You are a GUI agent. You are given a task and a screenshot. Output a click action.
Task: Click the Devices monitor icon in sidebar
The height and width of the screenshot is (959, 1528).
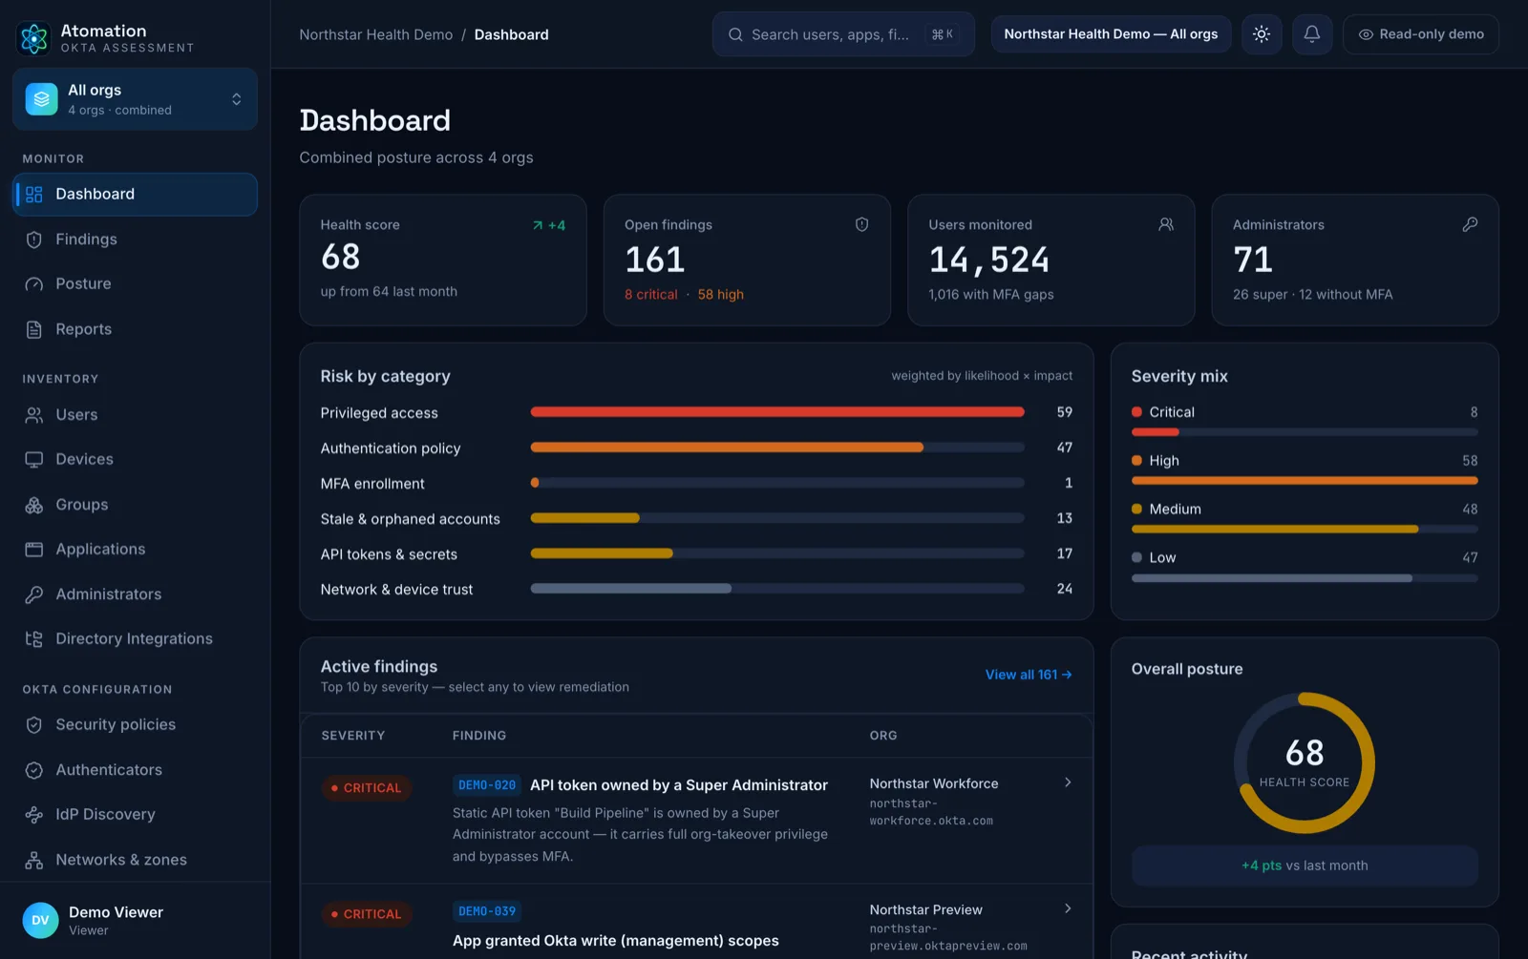tap(34, 460)
